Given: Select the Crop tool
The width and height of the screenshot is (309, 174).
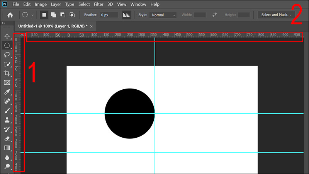Looking at the screenshot, I should [x=7, y=73].
